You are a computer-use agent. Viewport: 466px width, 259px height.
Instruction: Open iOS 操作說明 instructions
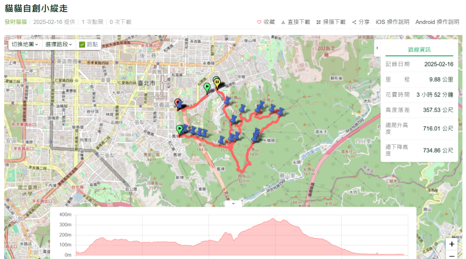coord(392,22)
